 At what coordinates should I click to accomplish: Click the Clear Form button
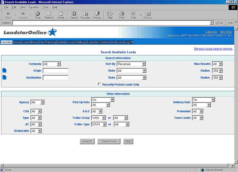109,141
